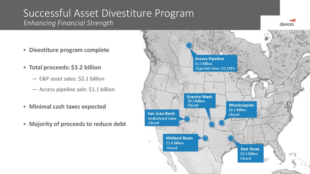310x174 pixels.
Task: Select the Midland Basin callout box
Action: 180,143
